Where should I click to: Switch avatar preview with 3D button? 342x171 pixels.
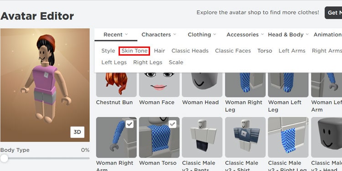(x=77, y=132)
